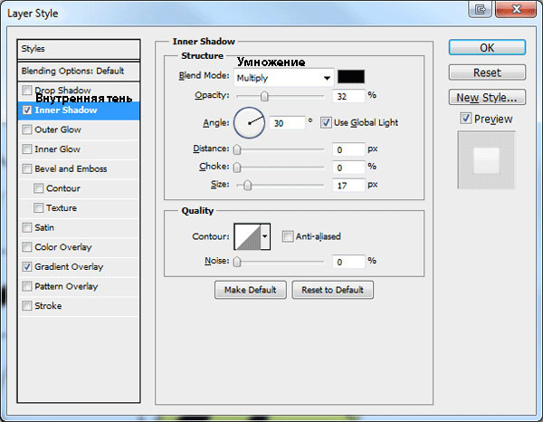Click the title bar help icon
This screenshot has height=422, width=543.
click(x=480, y=9)
